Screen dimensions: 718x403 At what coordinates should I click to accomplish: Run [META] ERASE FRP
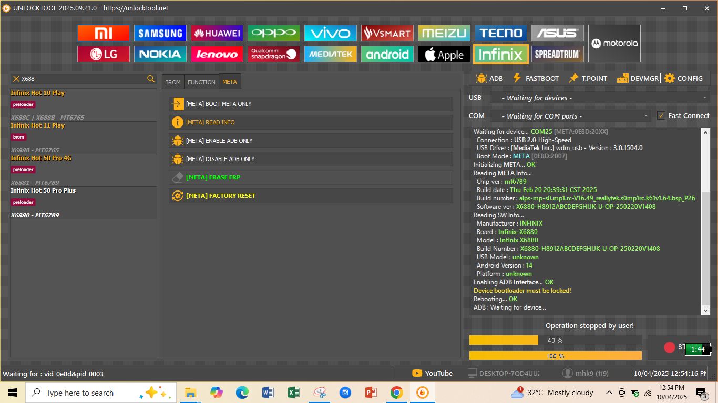pyautogui.click(x=311, y=177)
